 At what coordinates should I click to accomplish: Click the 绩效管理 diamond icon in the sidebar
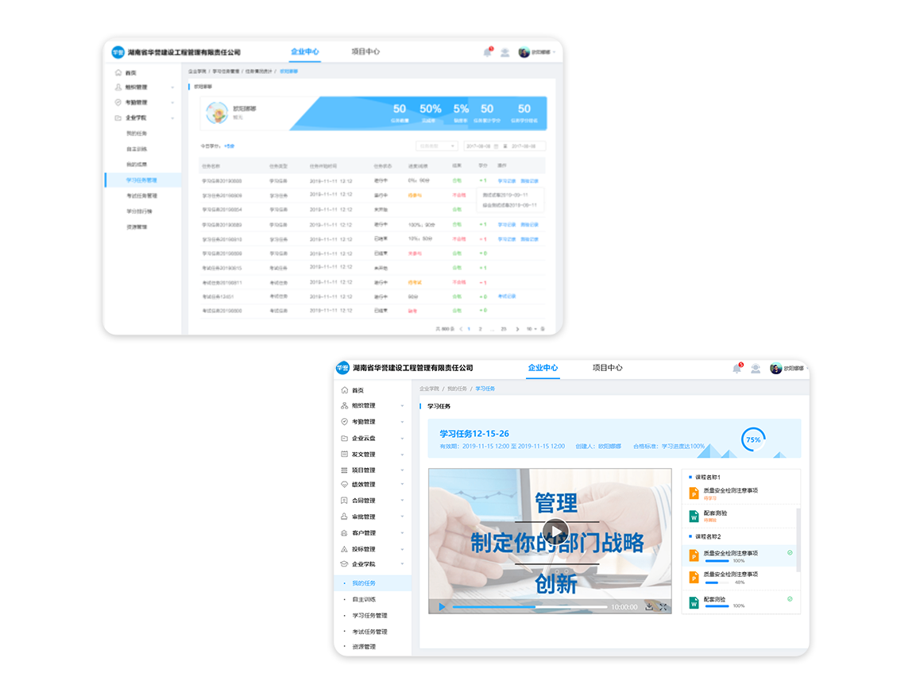344,485
